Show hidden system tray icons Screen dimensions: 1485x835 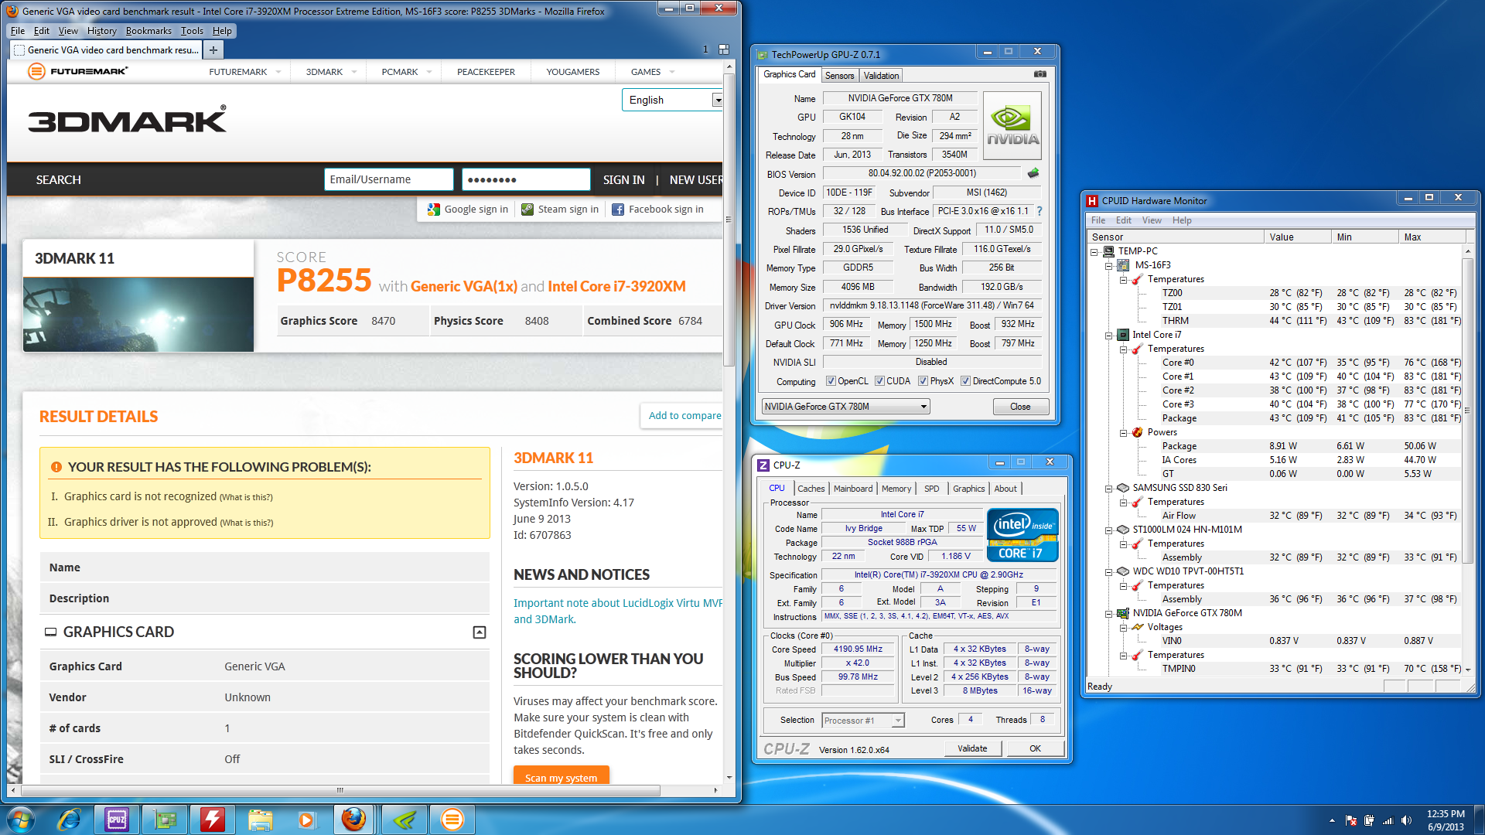1332,820
